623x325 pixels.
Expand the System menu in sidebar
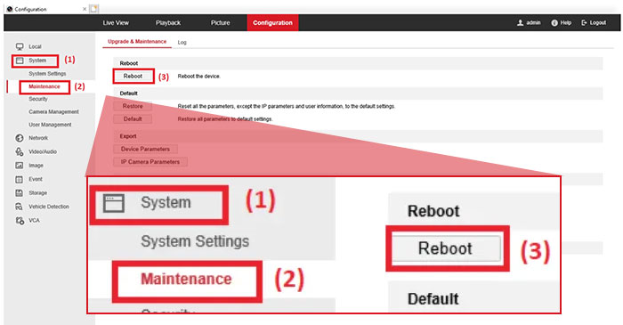pyautogui.click(x=37, y=61)
